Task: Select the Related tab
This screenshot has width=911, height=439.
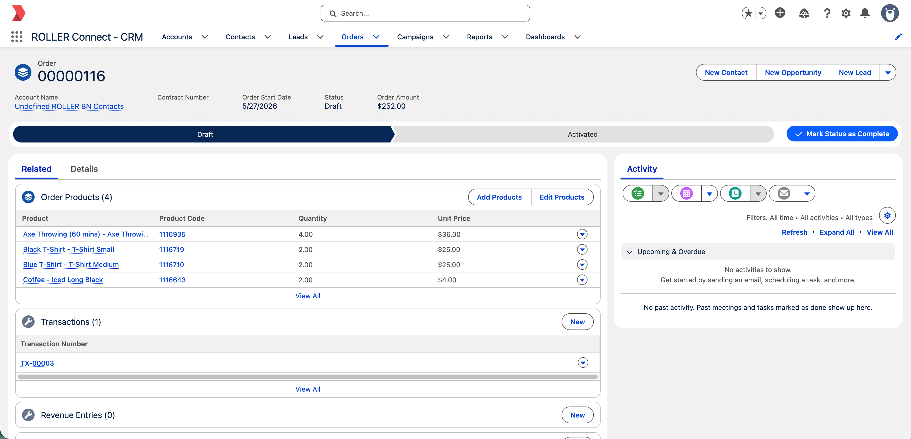Action: (x=36, y=169)
